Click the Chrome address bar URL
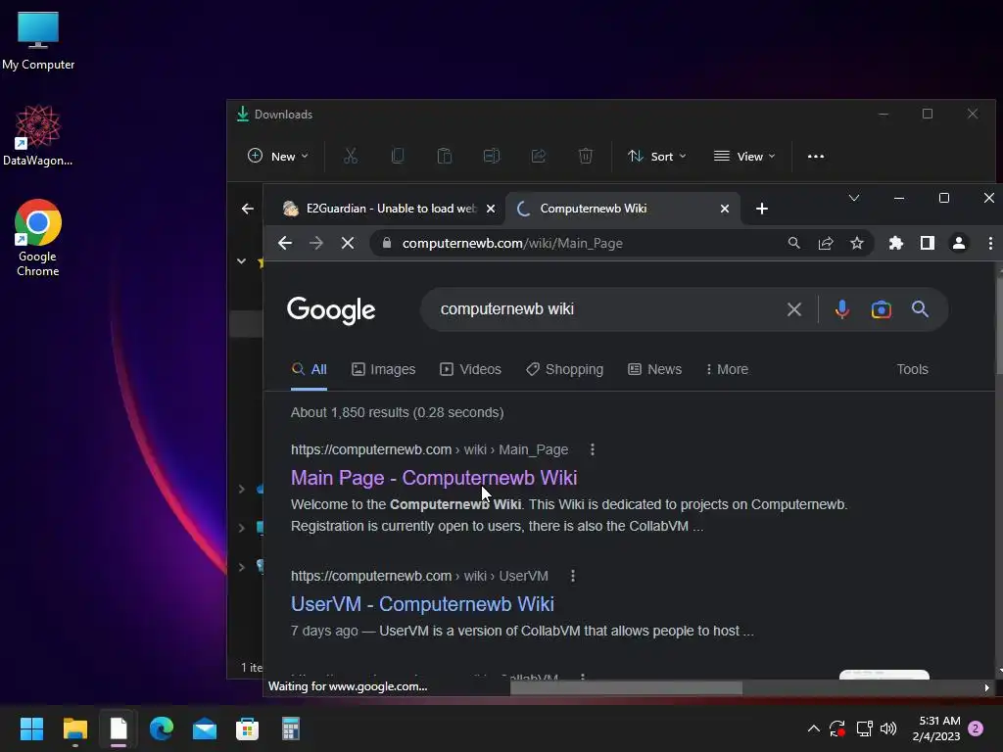 coord(512,243)
